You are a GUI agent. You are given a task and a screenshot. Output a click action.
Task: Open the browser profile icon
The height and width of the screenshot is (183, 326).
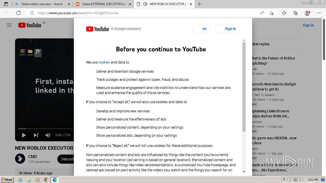point(307,13)
